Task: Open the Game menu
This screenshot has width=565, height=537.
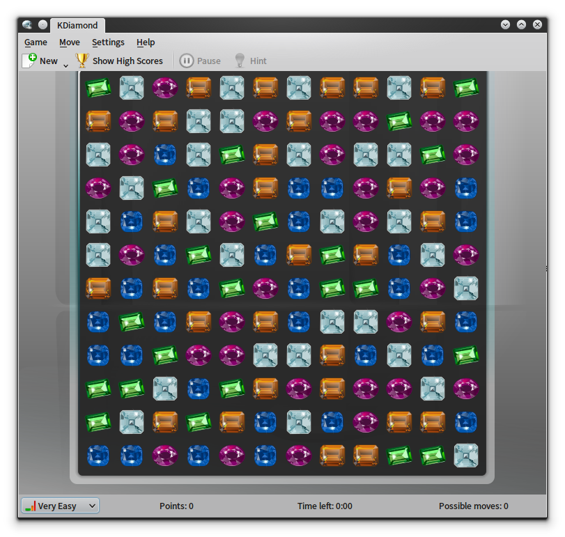Action: (x=36, y=42)
